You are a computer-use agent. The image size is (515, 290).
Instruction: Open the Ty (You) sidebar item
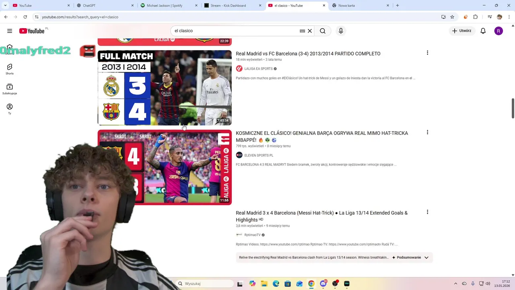[10, 109]
